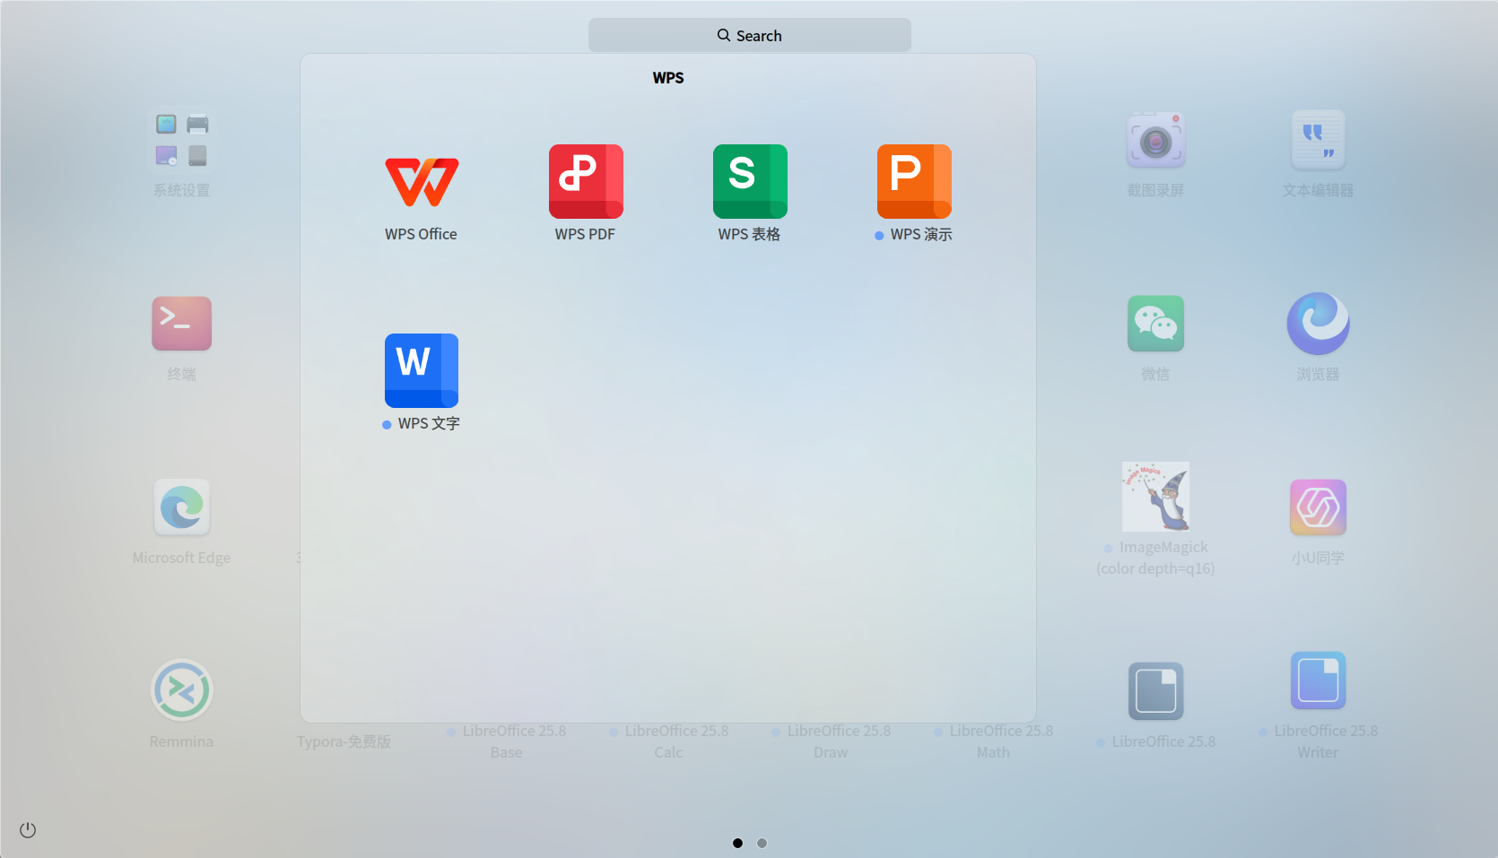Launch the orange WPS 演示 presentation app
Viewport: 1498px width, 858px height.
(x=914, y=182)
